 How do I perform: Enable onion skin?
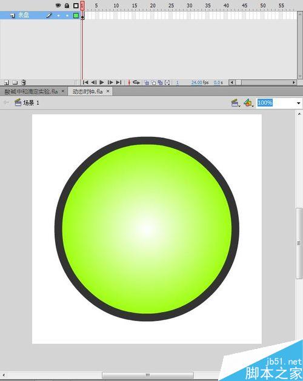[x=147, y=82]
